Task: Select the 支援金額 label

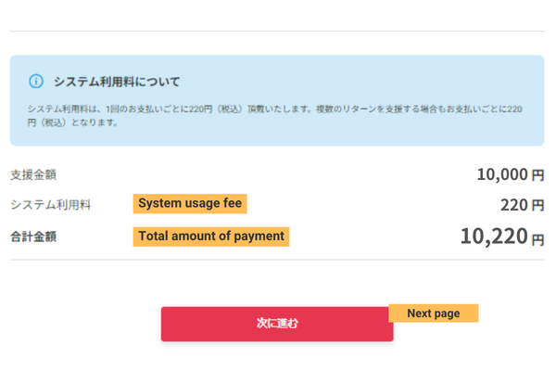Action: point(33,174)
